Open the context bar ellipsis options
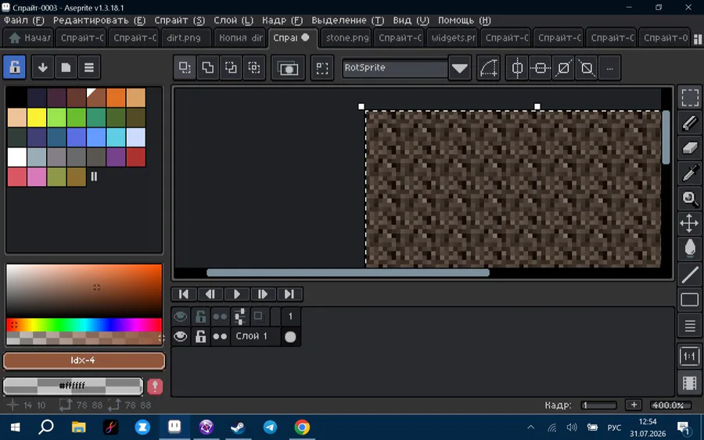Viewport: 704px width, 440px height. (x=609, y=68)
